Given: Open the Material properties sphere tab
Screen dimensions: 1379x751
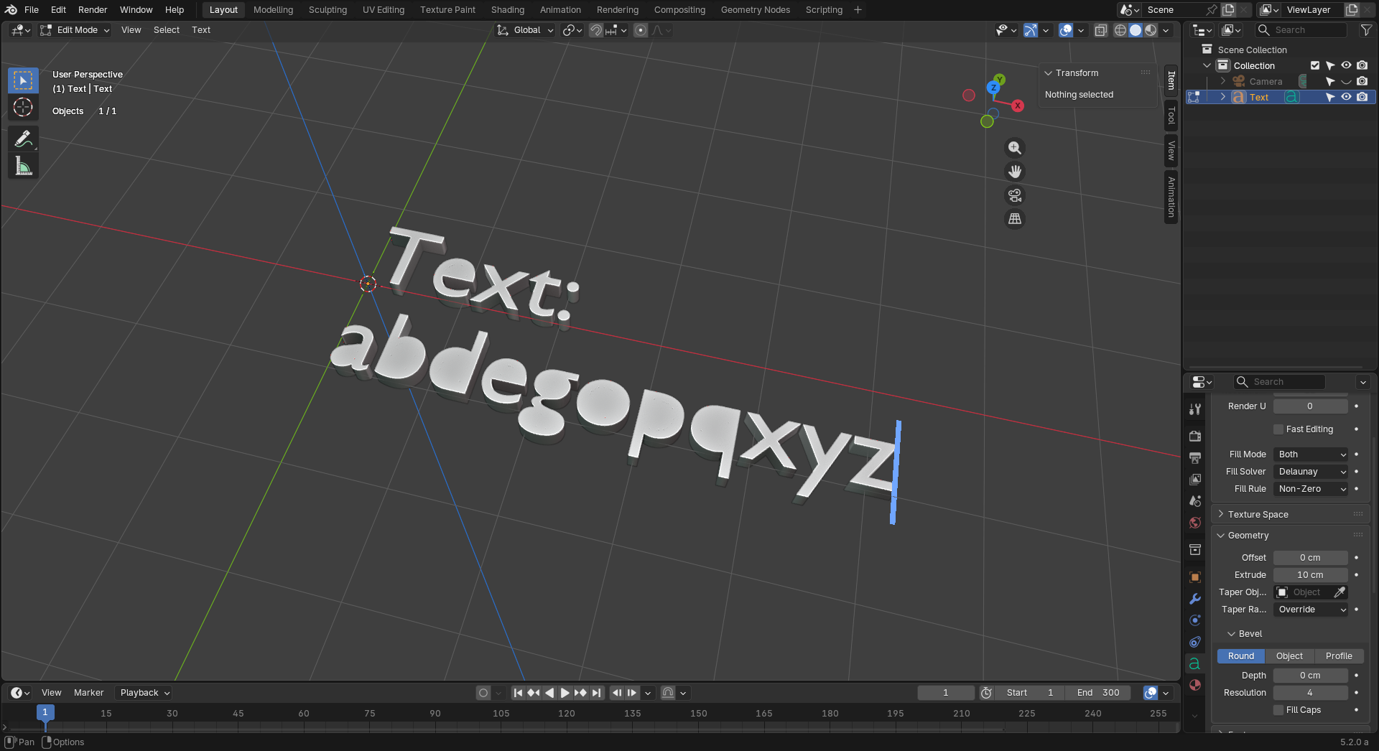Looking at the screenshot, I should point(1195,685).
